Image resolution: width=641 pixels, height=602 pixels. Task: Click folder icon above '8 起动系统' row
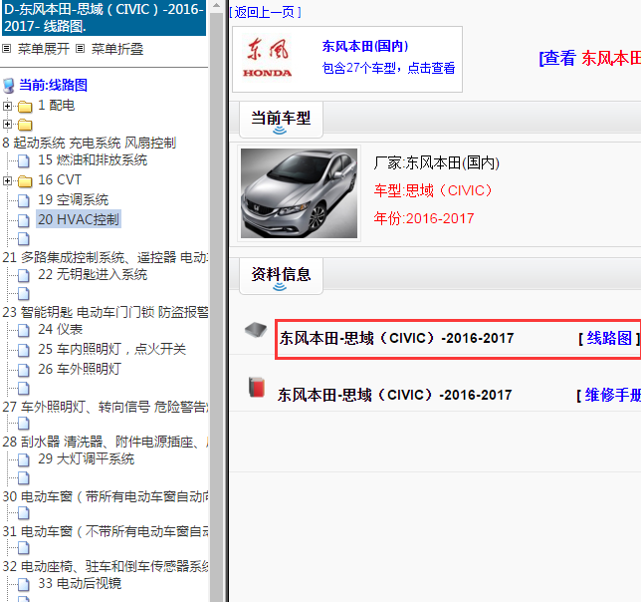[25, 124]
